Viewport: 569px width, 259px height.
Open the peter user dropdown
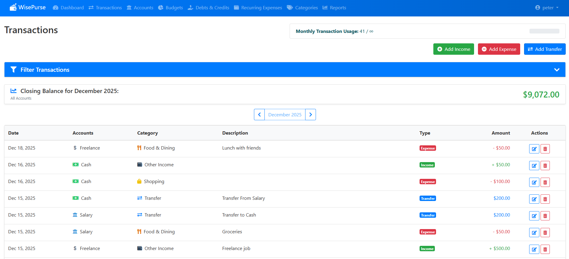[x=547, y=7]
